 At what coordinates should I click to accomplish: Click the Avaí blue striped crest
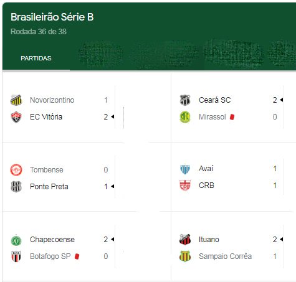click(x=185, y=169)
